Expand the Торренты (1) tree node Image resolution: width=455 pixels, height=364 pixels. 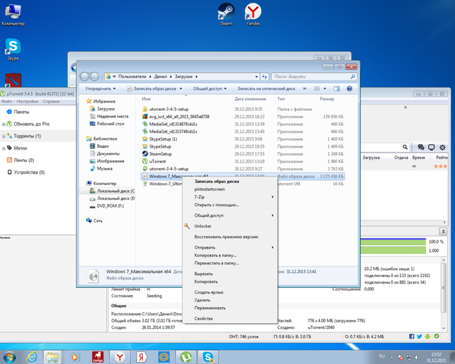pyautogui.click(x=4, y=136)
